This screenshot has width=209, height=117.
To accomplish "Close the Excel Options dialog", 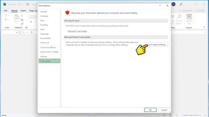I will (x=167, y=5).
